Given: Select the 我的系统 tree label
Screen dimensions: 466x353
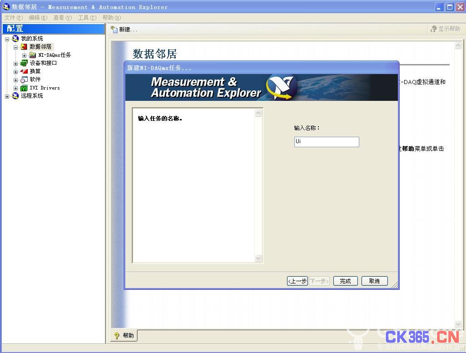Looking at the screenshot, I should (32, 39).
